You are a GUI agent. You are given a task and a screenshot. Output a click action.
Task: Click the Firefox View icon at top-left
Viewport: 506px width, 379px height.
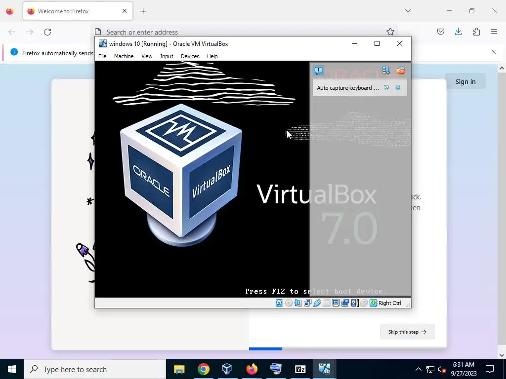[10, 11]
